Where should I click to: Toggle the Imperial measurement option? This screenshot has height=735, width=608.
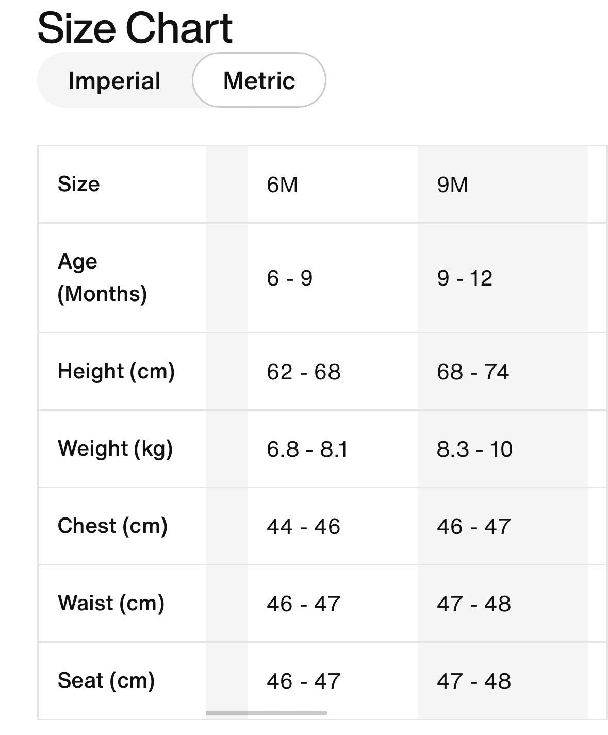pos(114,80)
